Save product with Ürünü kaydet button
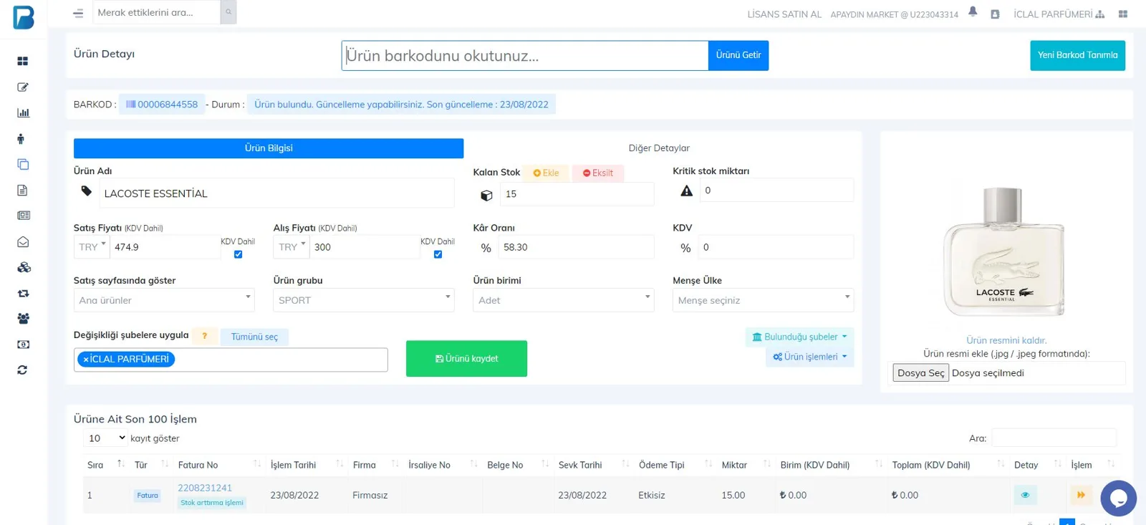Screen dimensions: 1146x525 [x=466, y=359]
